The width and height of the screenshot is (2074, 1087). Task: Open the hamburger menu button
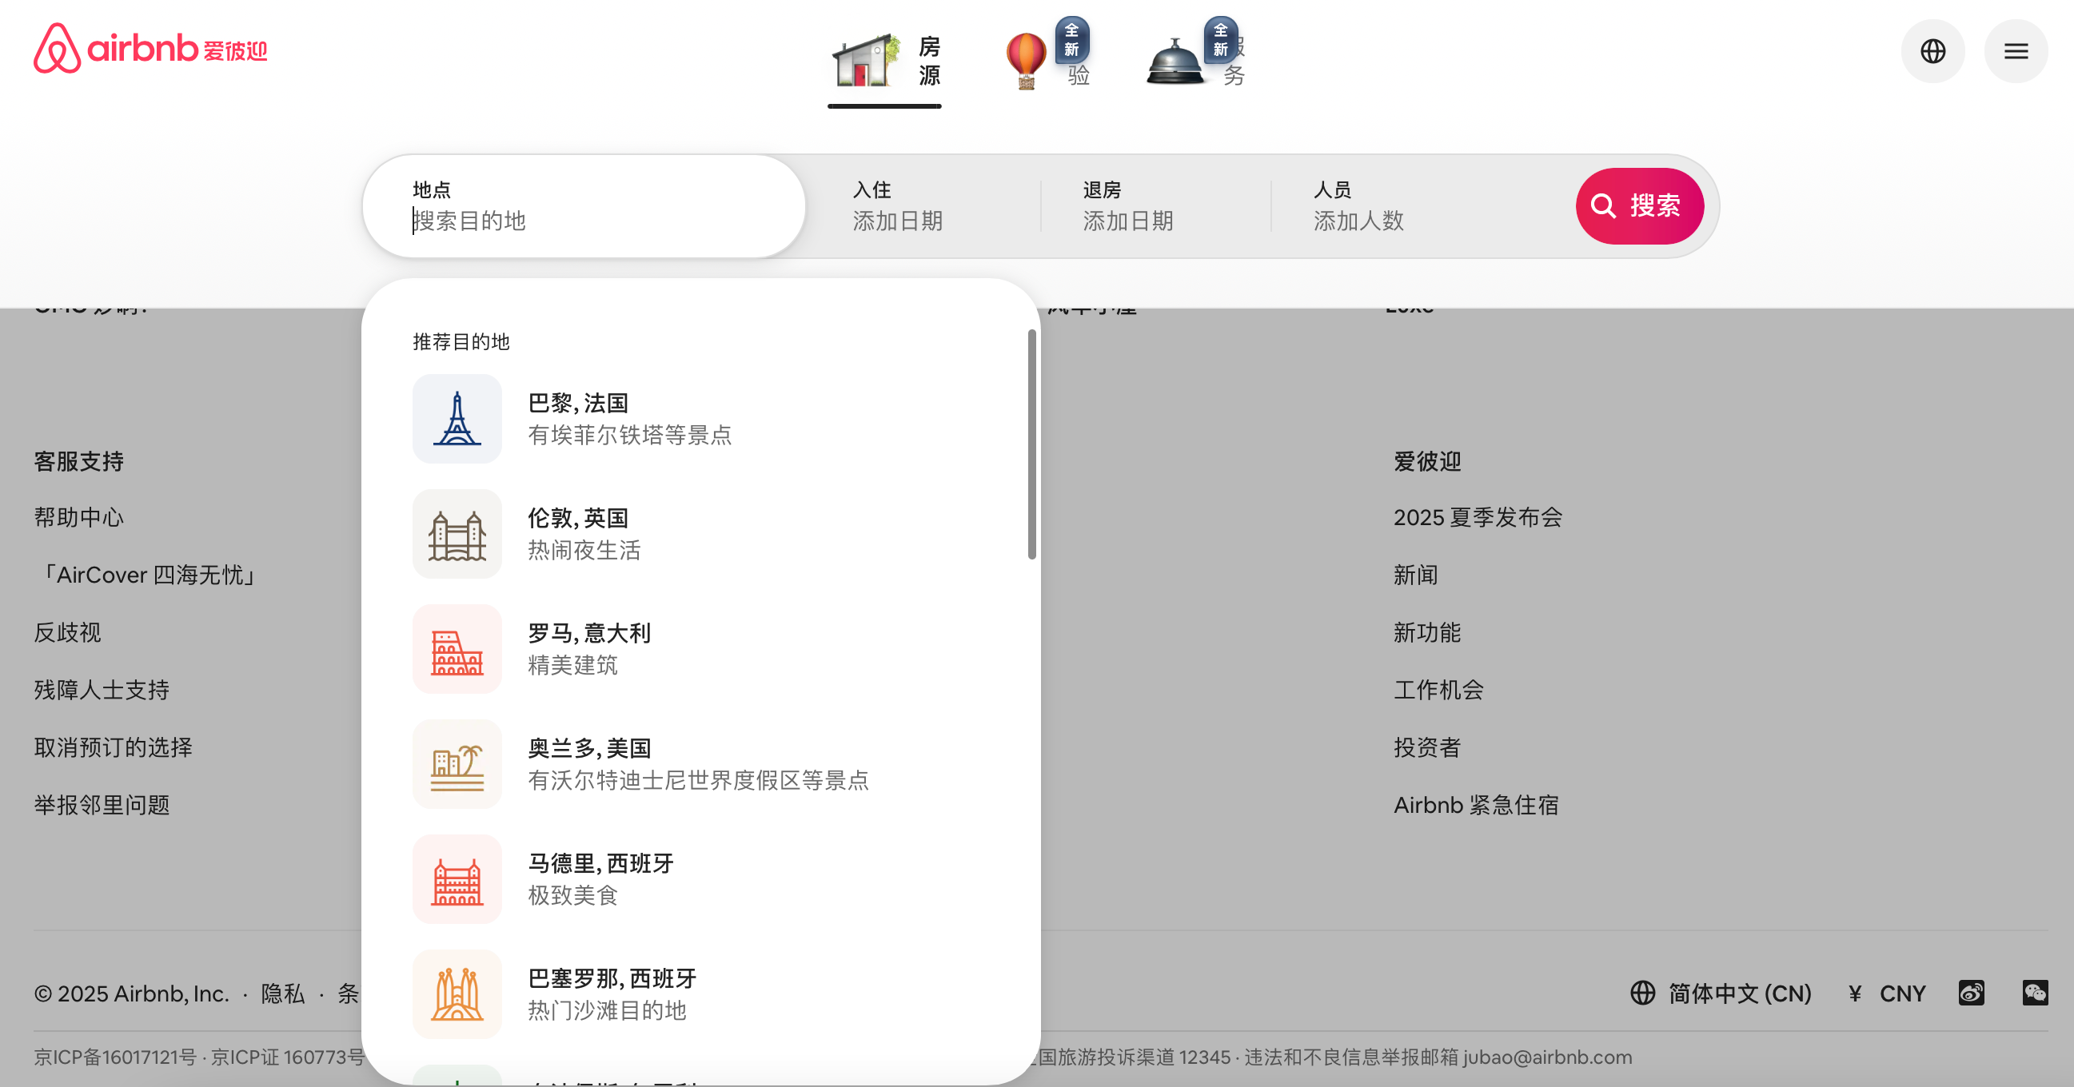2015,51
